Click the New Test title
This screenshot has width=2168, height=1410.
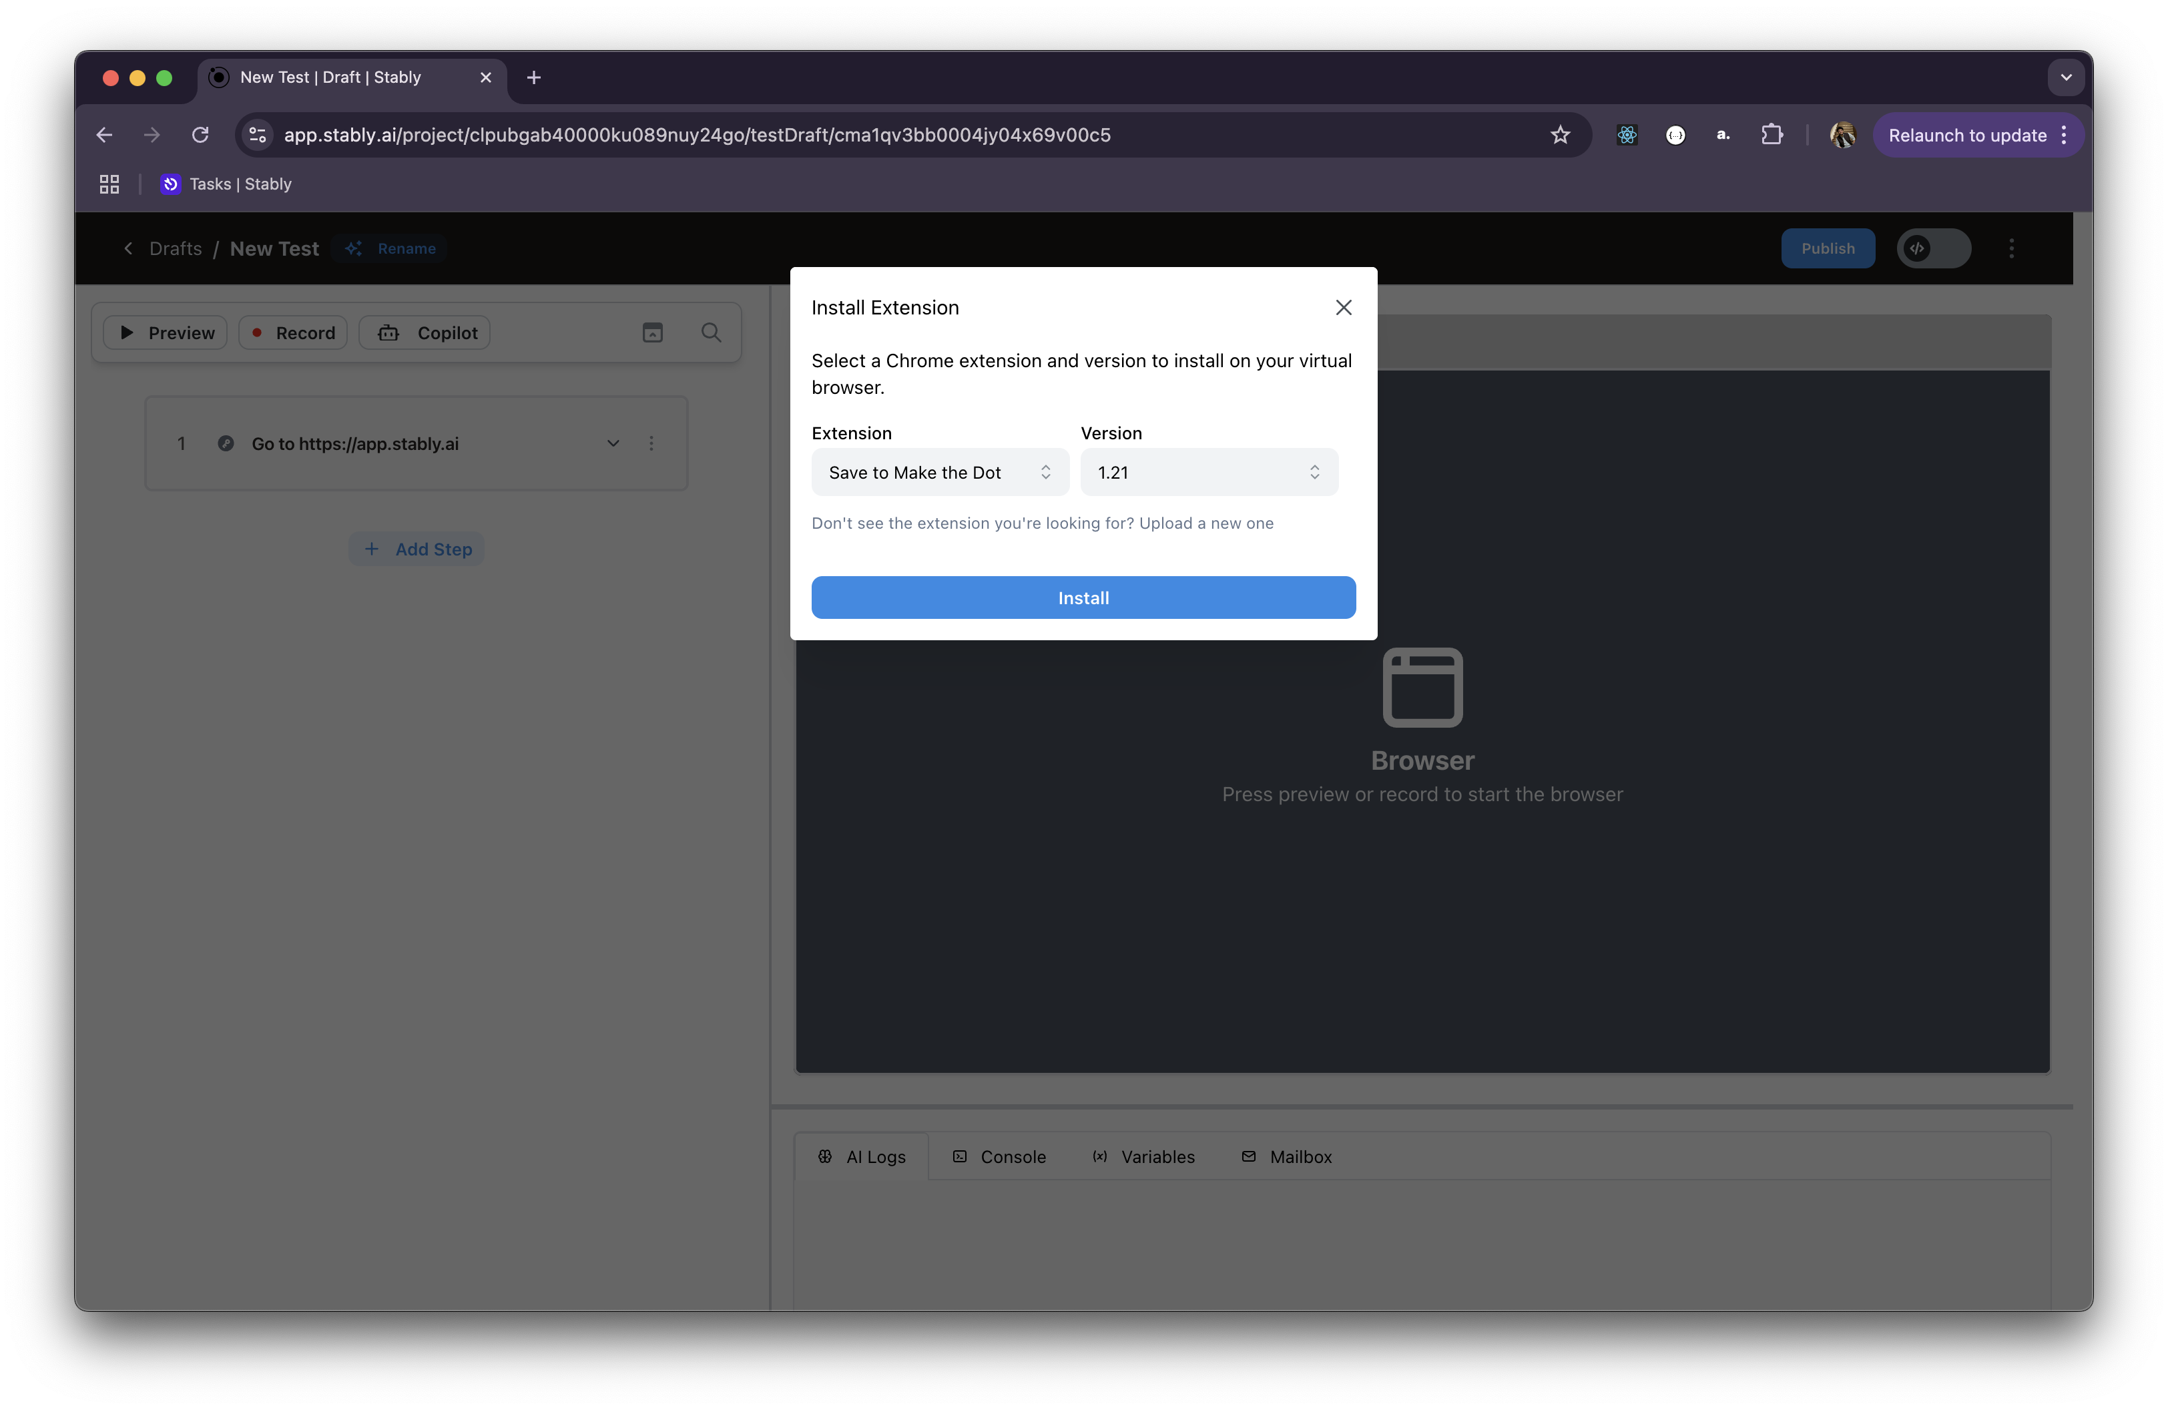point(274,248)
